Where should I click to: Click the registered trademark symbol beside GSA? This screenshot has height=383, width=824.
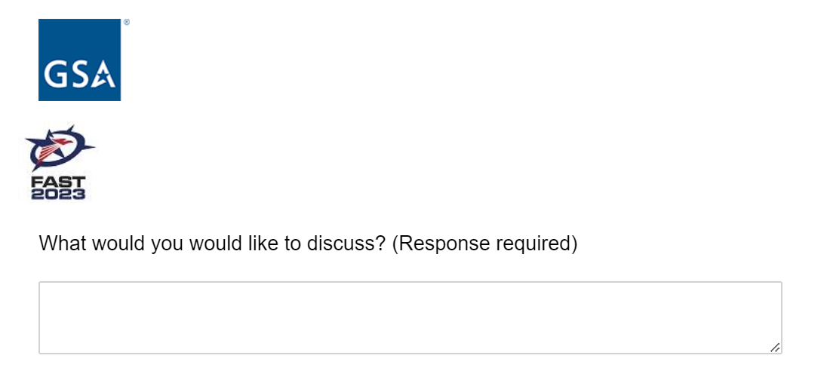point(126,23)
